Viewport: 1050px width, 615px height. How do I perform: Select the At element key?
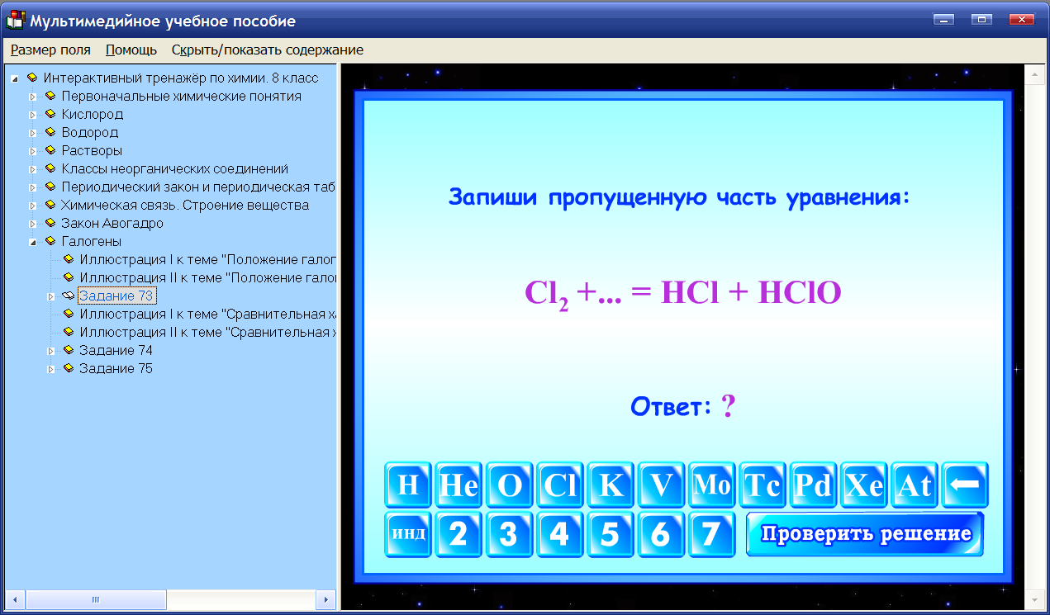915,485
